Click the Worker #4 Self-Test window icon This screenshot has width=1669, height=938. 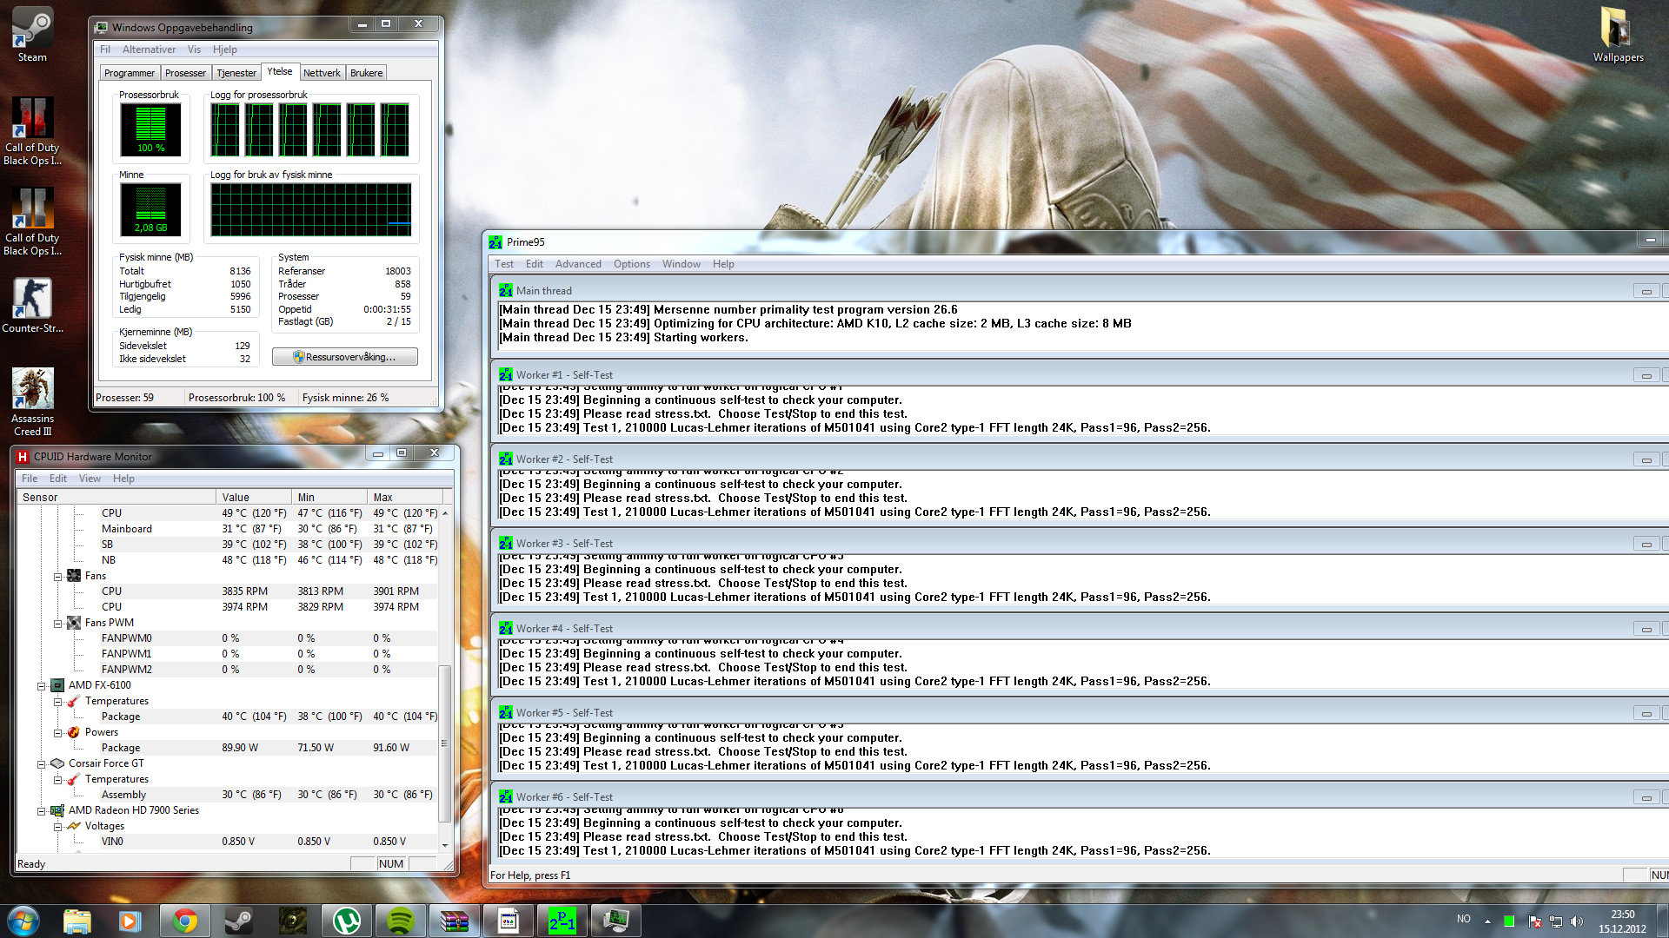[x=506, y=629]
